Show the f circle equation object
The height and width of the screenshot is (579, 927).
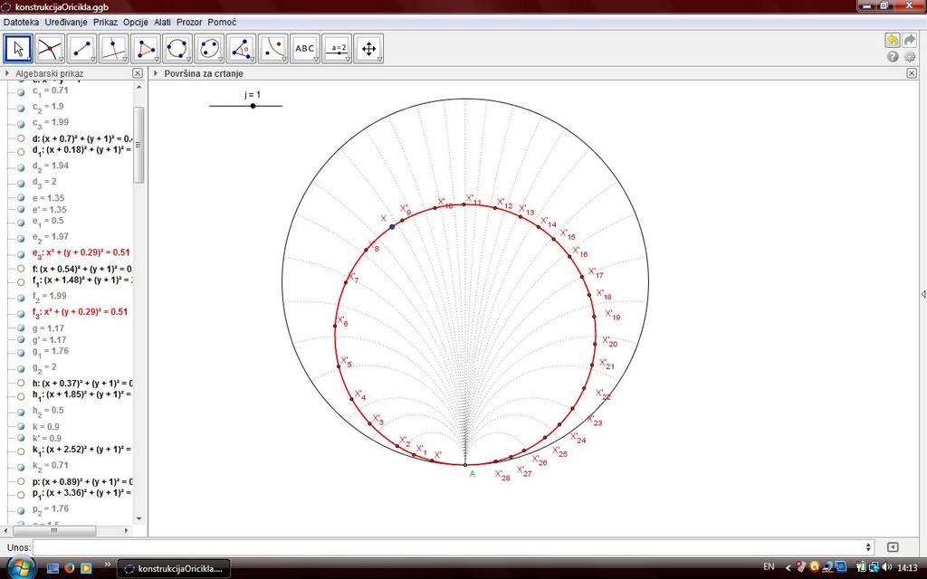tap(21, 269)
